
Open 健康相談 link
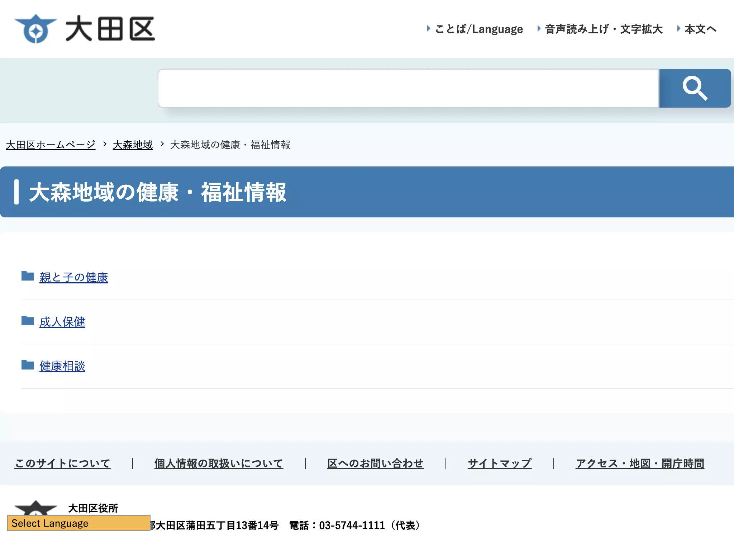coord(62,366)
